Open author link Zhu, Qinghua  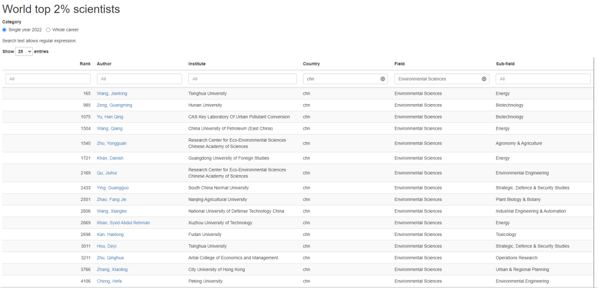(x=110, y=258)
